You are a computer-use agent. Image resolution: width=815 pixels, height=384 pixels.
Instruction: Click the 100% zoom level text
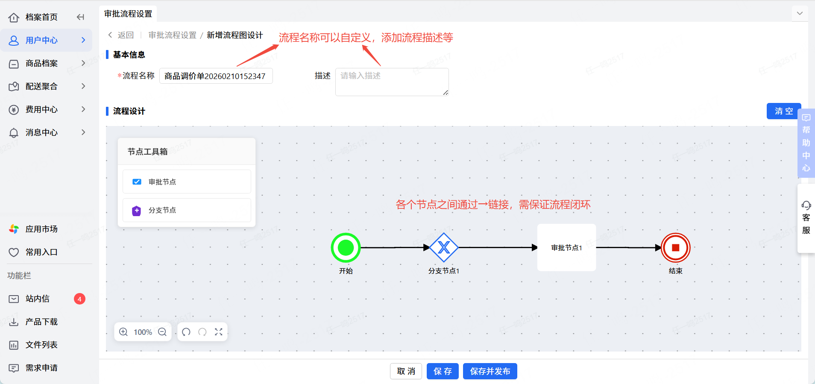143,332
